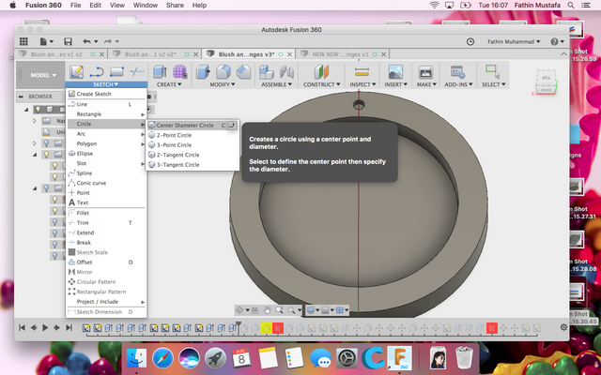The image size is (601, 375).
Task: Select the Create Sketch toolbar icon
Action: [x=76, y=71]
